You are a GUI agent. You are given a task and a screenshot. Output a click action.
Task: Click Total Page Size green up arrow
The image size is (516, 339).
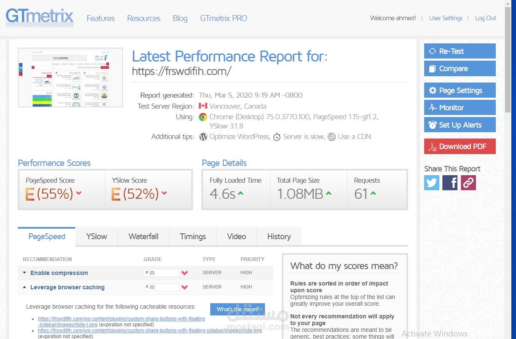coord(329,193)
